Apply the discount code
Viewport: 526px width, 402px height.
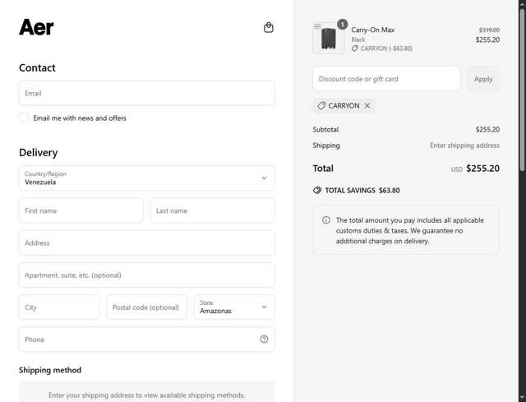[483, 79]
